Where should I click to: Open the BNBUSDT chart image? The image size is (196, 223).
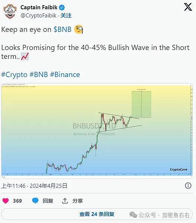pyautogui.click(x=97, y=131)
